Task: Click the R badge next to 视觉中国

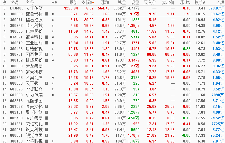Action: pos(46,135)
